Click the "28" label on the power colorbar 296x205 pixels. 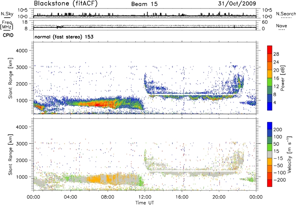[x=276, y=54]
